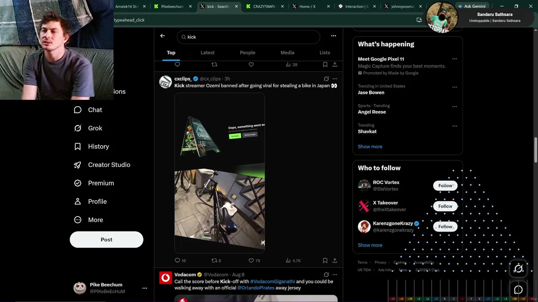Open X Takeover's profile picture
The image size is (538, 302).
tap(364, 206)
